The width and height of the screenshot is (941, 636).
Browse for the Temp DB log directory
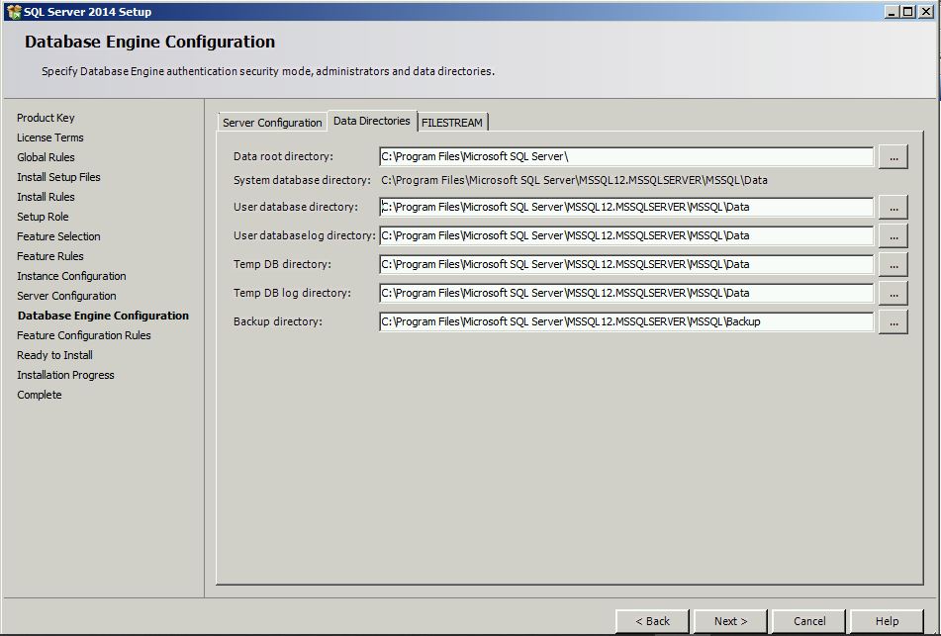tap(893, 294)
